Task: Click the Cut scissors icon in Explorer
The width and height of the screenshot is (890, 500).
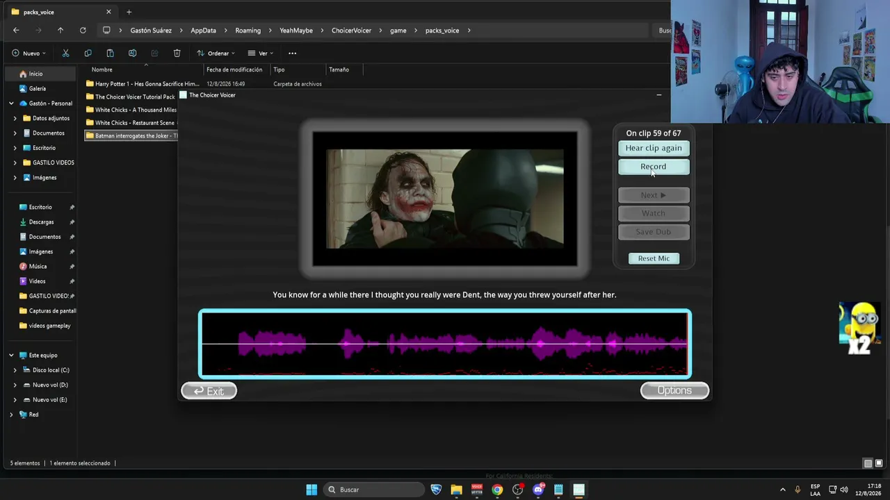Action: [x=65, y=53]
